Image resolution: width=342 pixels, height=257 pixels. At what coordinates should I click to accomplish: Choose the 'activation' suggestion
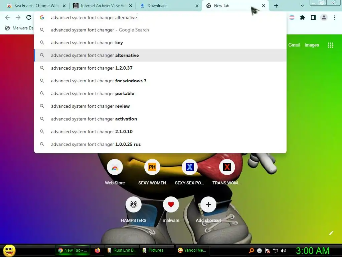pyautogui.click(x=160, y=119)
